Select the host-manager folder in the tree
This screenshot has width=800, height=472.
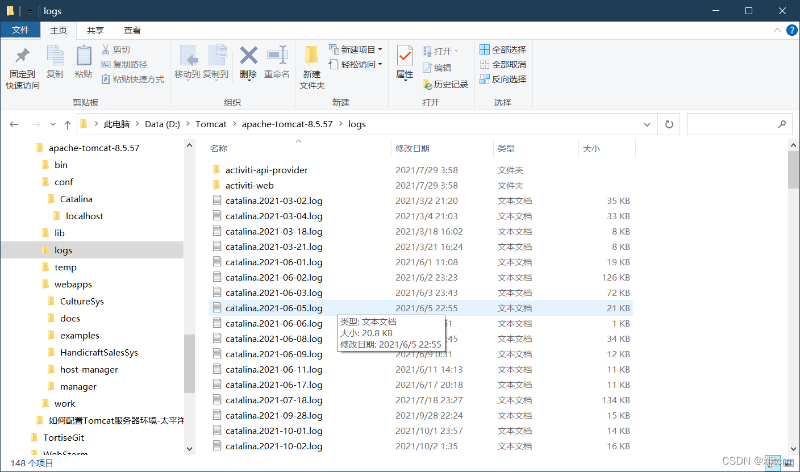tap(89, 369)
